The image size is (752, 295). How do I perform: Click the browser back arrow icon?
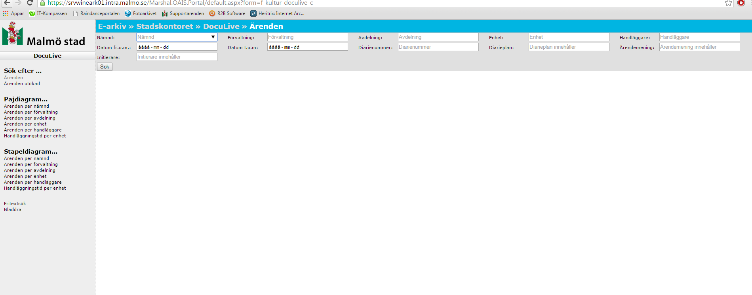7,3
